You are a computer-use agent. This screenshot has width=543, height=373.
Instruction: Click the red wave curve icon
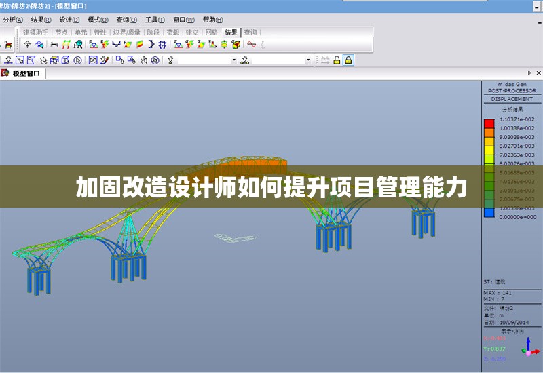pyautogui.click(x=251, y=45)
